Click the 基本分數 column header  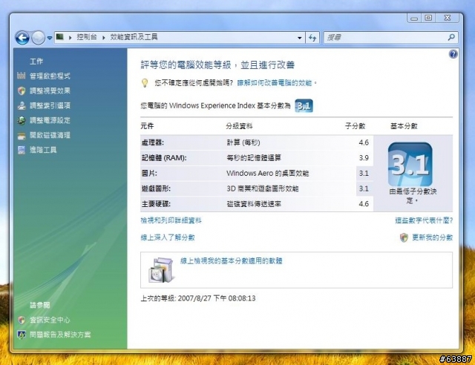point(404,126)
